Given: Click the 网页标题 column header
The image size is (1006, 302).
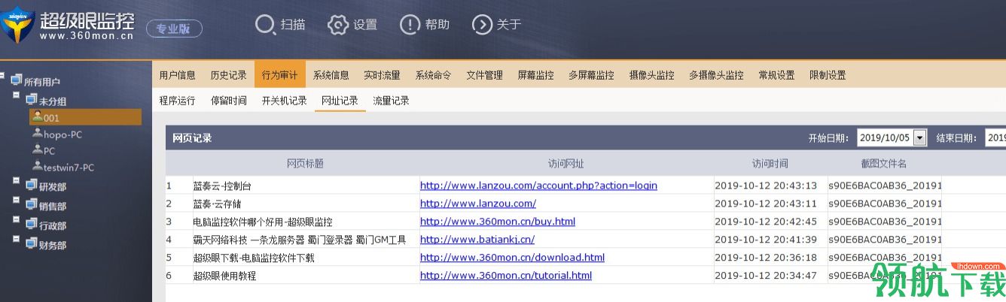Looking at the screenshot, I should pos(305,164).
